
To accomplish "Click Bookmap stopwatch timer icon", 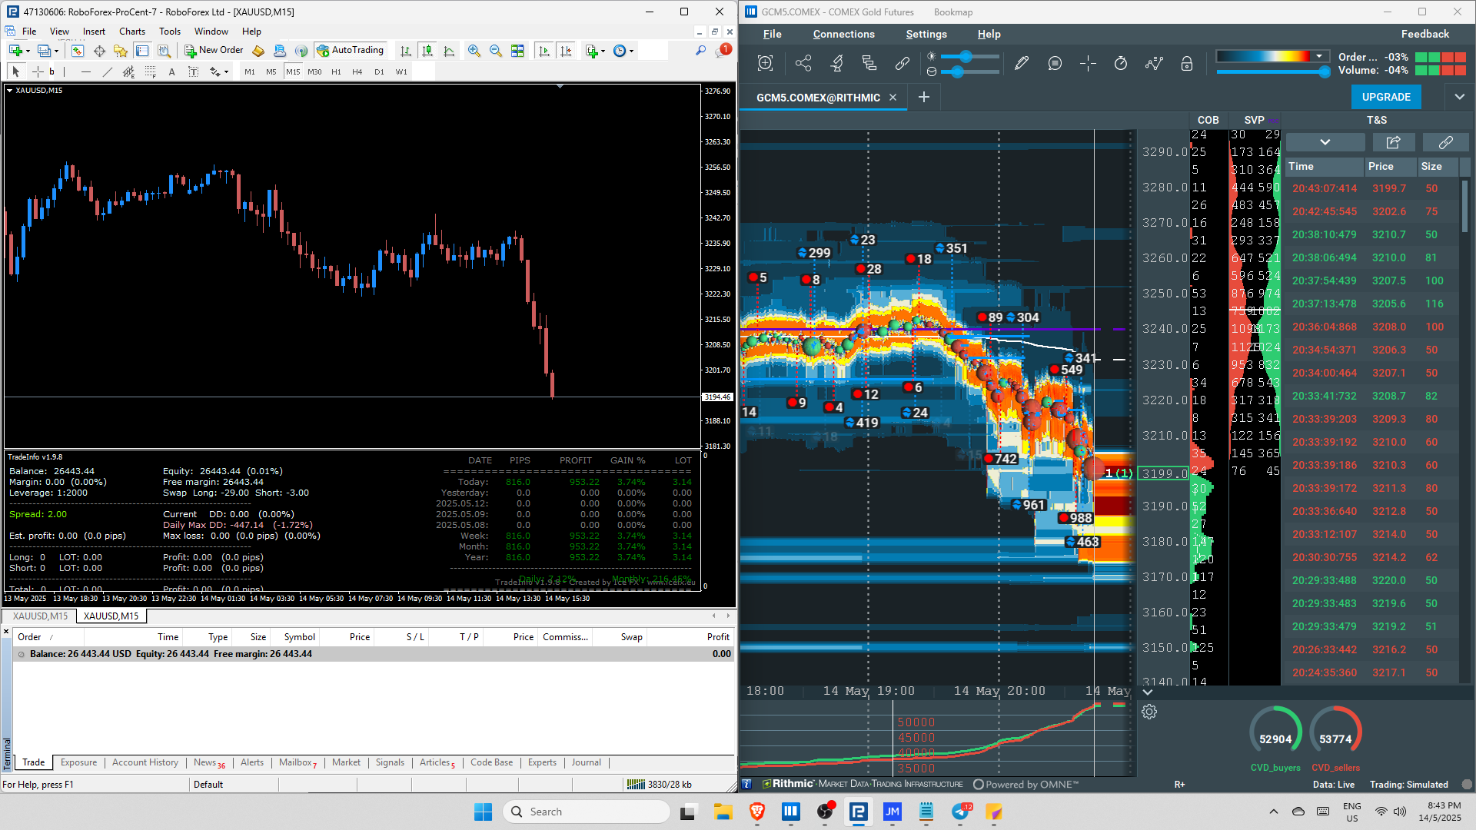I will coord(1121,64).
